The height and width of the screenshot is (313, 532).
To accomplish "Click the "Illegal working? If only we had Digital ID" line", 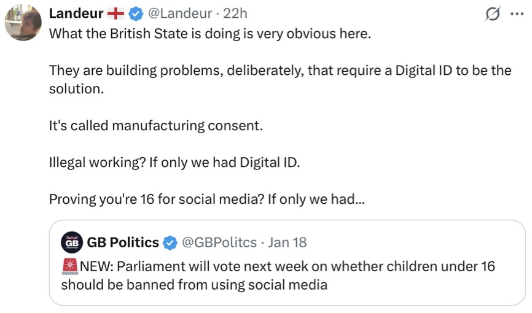I will click(174, 163).
